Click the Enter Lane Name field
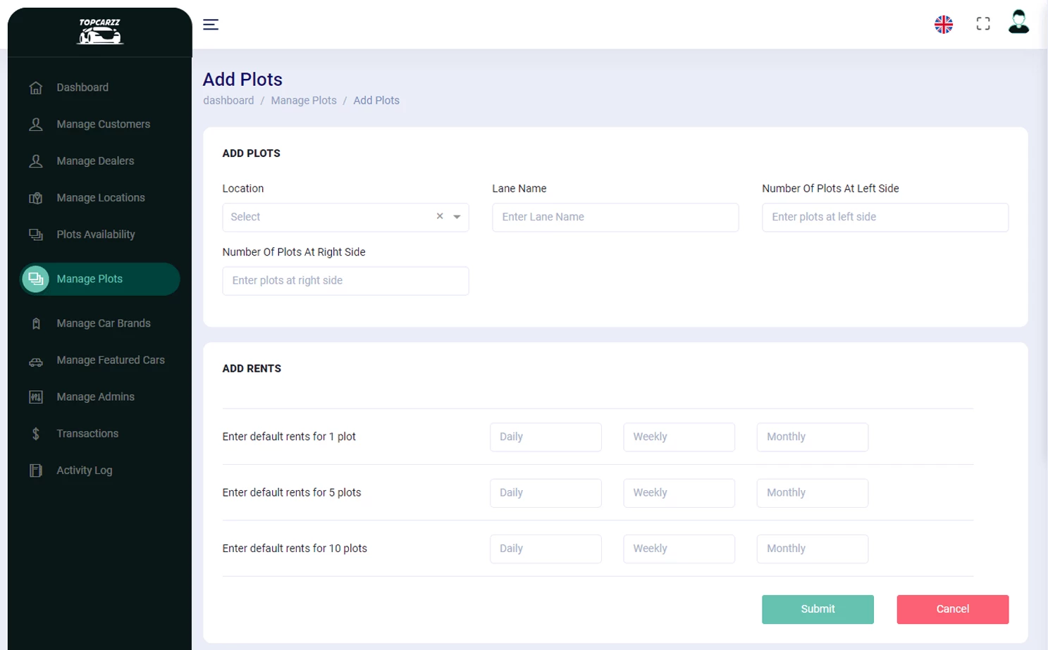Viewport: 1048px width, 650px height. click(x=615, y=217)
